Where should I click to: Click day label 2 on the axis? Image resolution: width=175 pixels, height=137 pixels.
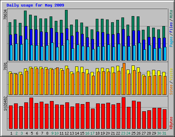[16, 133]
